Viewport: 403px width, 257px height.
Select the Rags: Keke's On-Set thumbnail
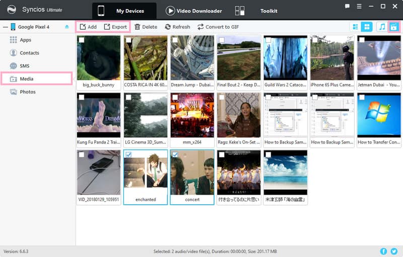239,115
